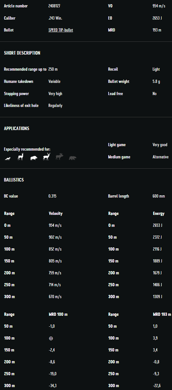Click the BC value 0.315
The image size is (172, 390).
pyautogui.click(x=52, y=196)
